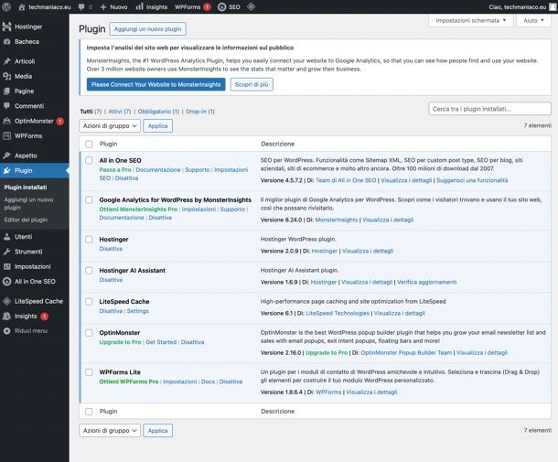
Task: Open the Impostazioni settings icon in sidebar
Action: pos(6,266)
